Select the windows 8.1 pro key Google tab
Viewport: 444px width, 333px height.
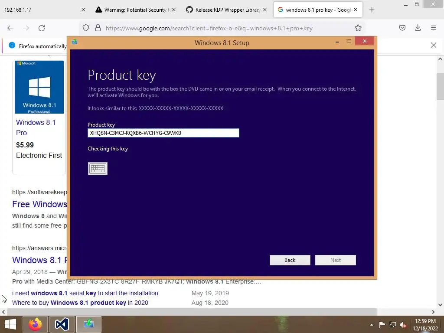(x=318, y=10)
